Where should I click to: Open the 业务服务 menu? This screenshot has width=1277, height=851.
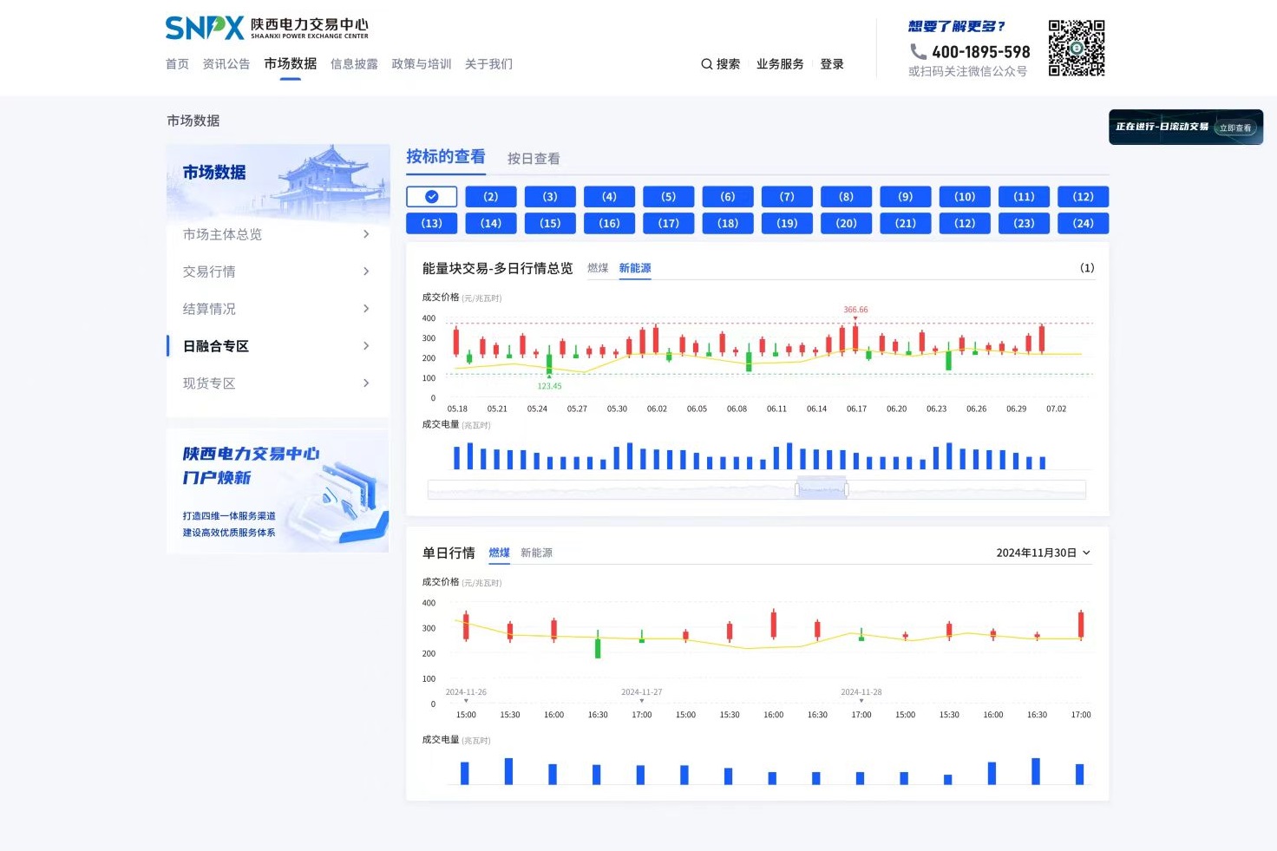779,64
